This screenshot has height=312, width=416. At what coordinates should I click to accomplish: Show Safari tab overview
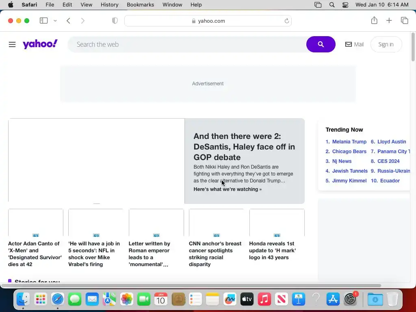coord(404,20)
